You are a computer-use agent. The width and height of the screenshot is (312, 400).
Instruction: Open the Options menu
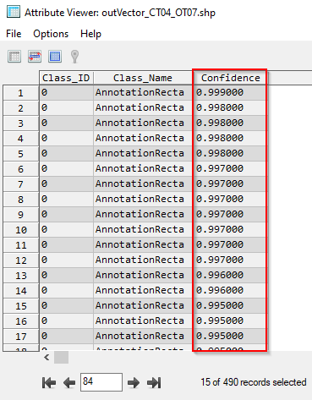point(51,34)
